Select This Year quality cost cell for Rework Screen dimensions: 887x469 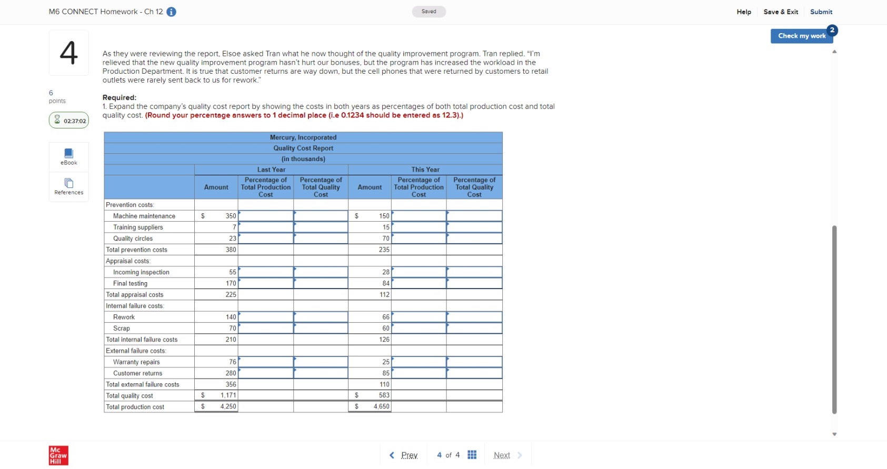coord(474,317)
